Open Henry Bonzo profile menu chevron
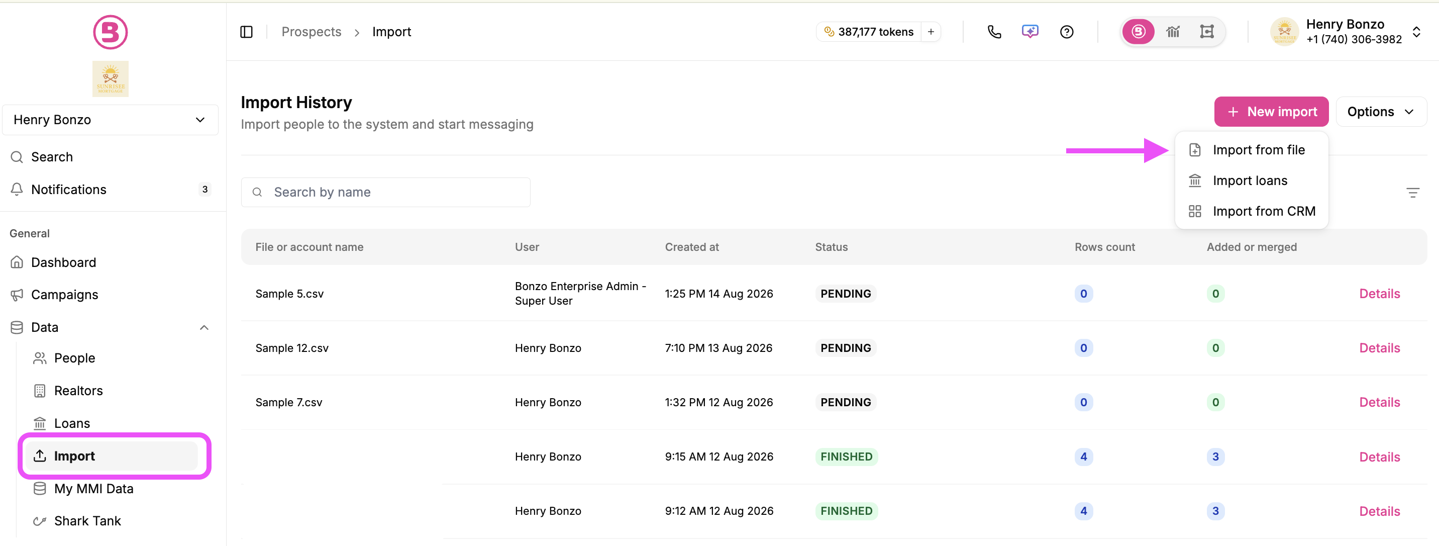This screenshot has height=546, width=1439. [x=1416, y=32]
